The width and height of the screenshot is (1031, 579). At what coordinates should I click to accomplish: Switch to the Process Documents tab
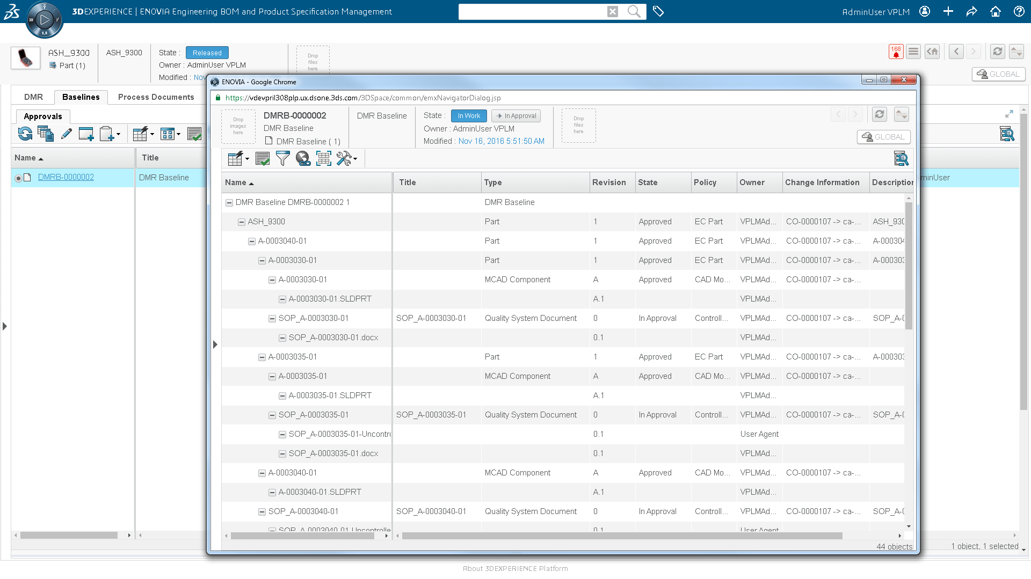coord(156,97)
